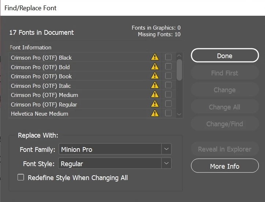Expand the Font Style dropdown
The image size is (265, 202).
(166, 163)
